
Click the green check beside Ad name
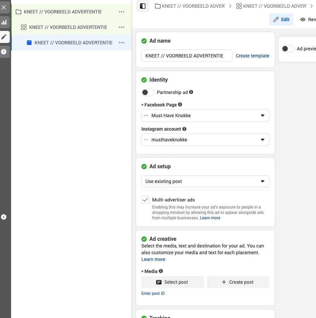(144, 41)
